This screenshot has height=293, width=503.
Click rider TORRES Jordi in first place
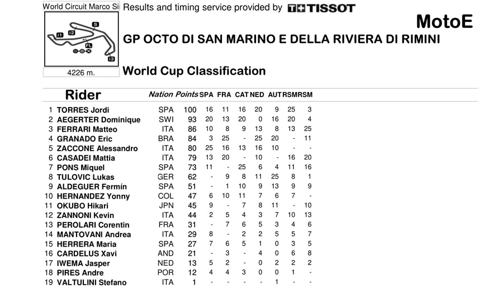[83, 110]
